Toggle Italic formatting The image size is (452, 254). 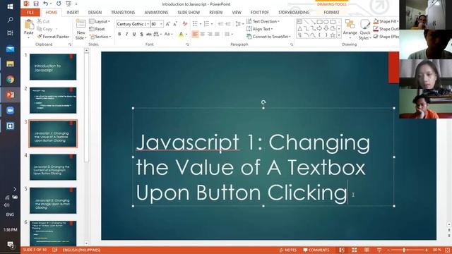(x=126, y=35)
